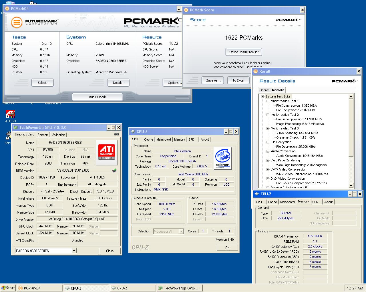Collapse the Audio Conversion tree node
Image resolution: width=366 pixels, height=292 pixels.
coord(268,151)
